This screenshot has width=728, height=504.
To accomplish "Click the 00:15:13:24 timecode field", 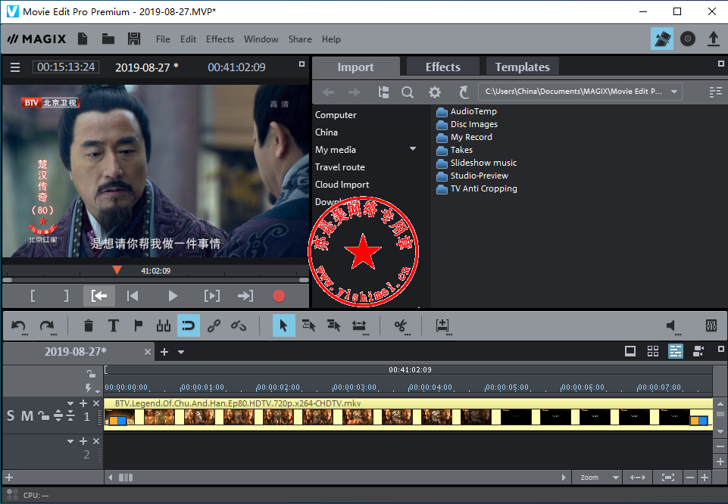I will pos(66,67).
